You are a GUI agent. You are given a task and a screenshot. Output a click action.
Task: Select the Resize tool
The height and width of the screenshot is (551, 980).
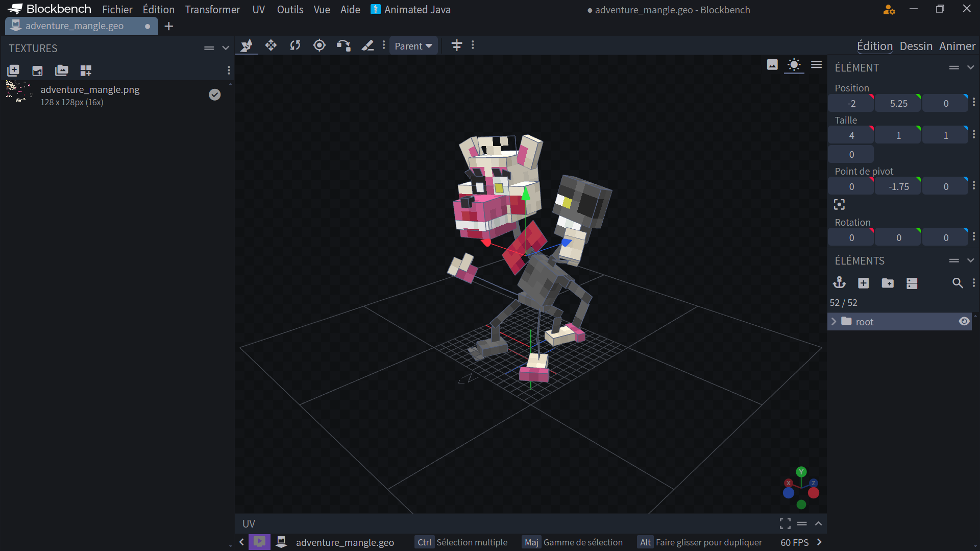click(271, 46)
